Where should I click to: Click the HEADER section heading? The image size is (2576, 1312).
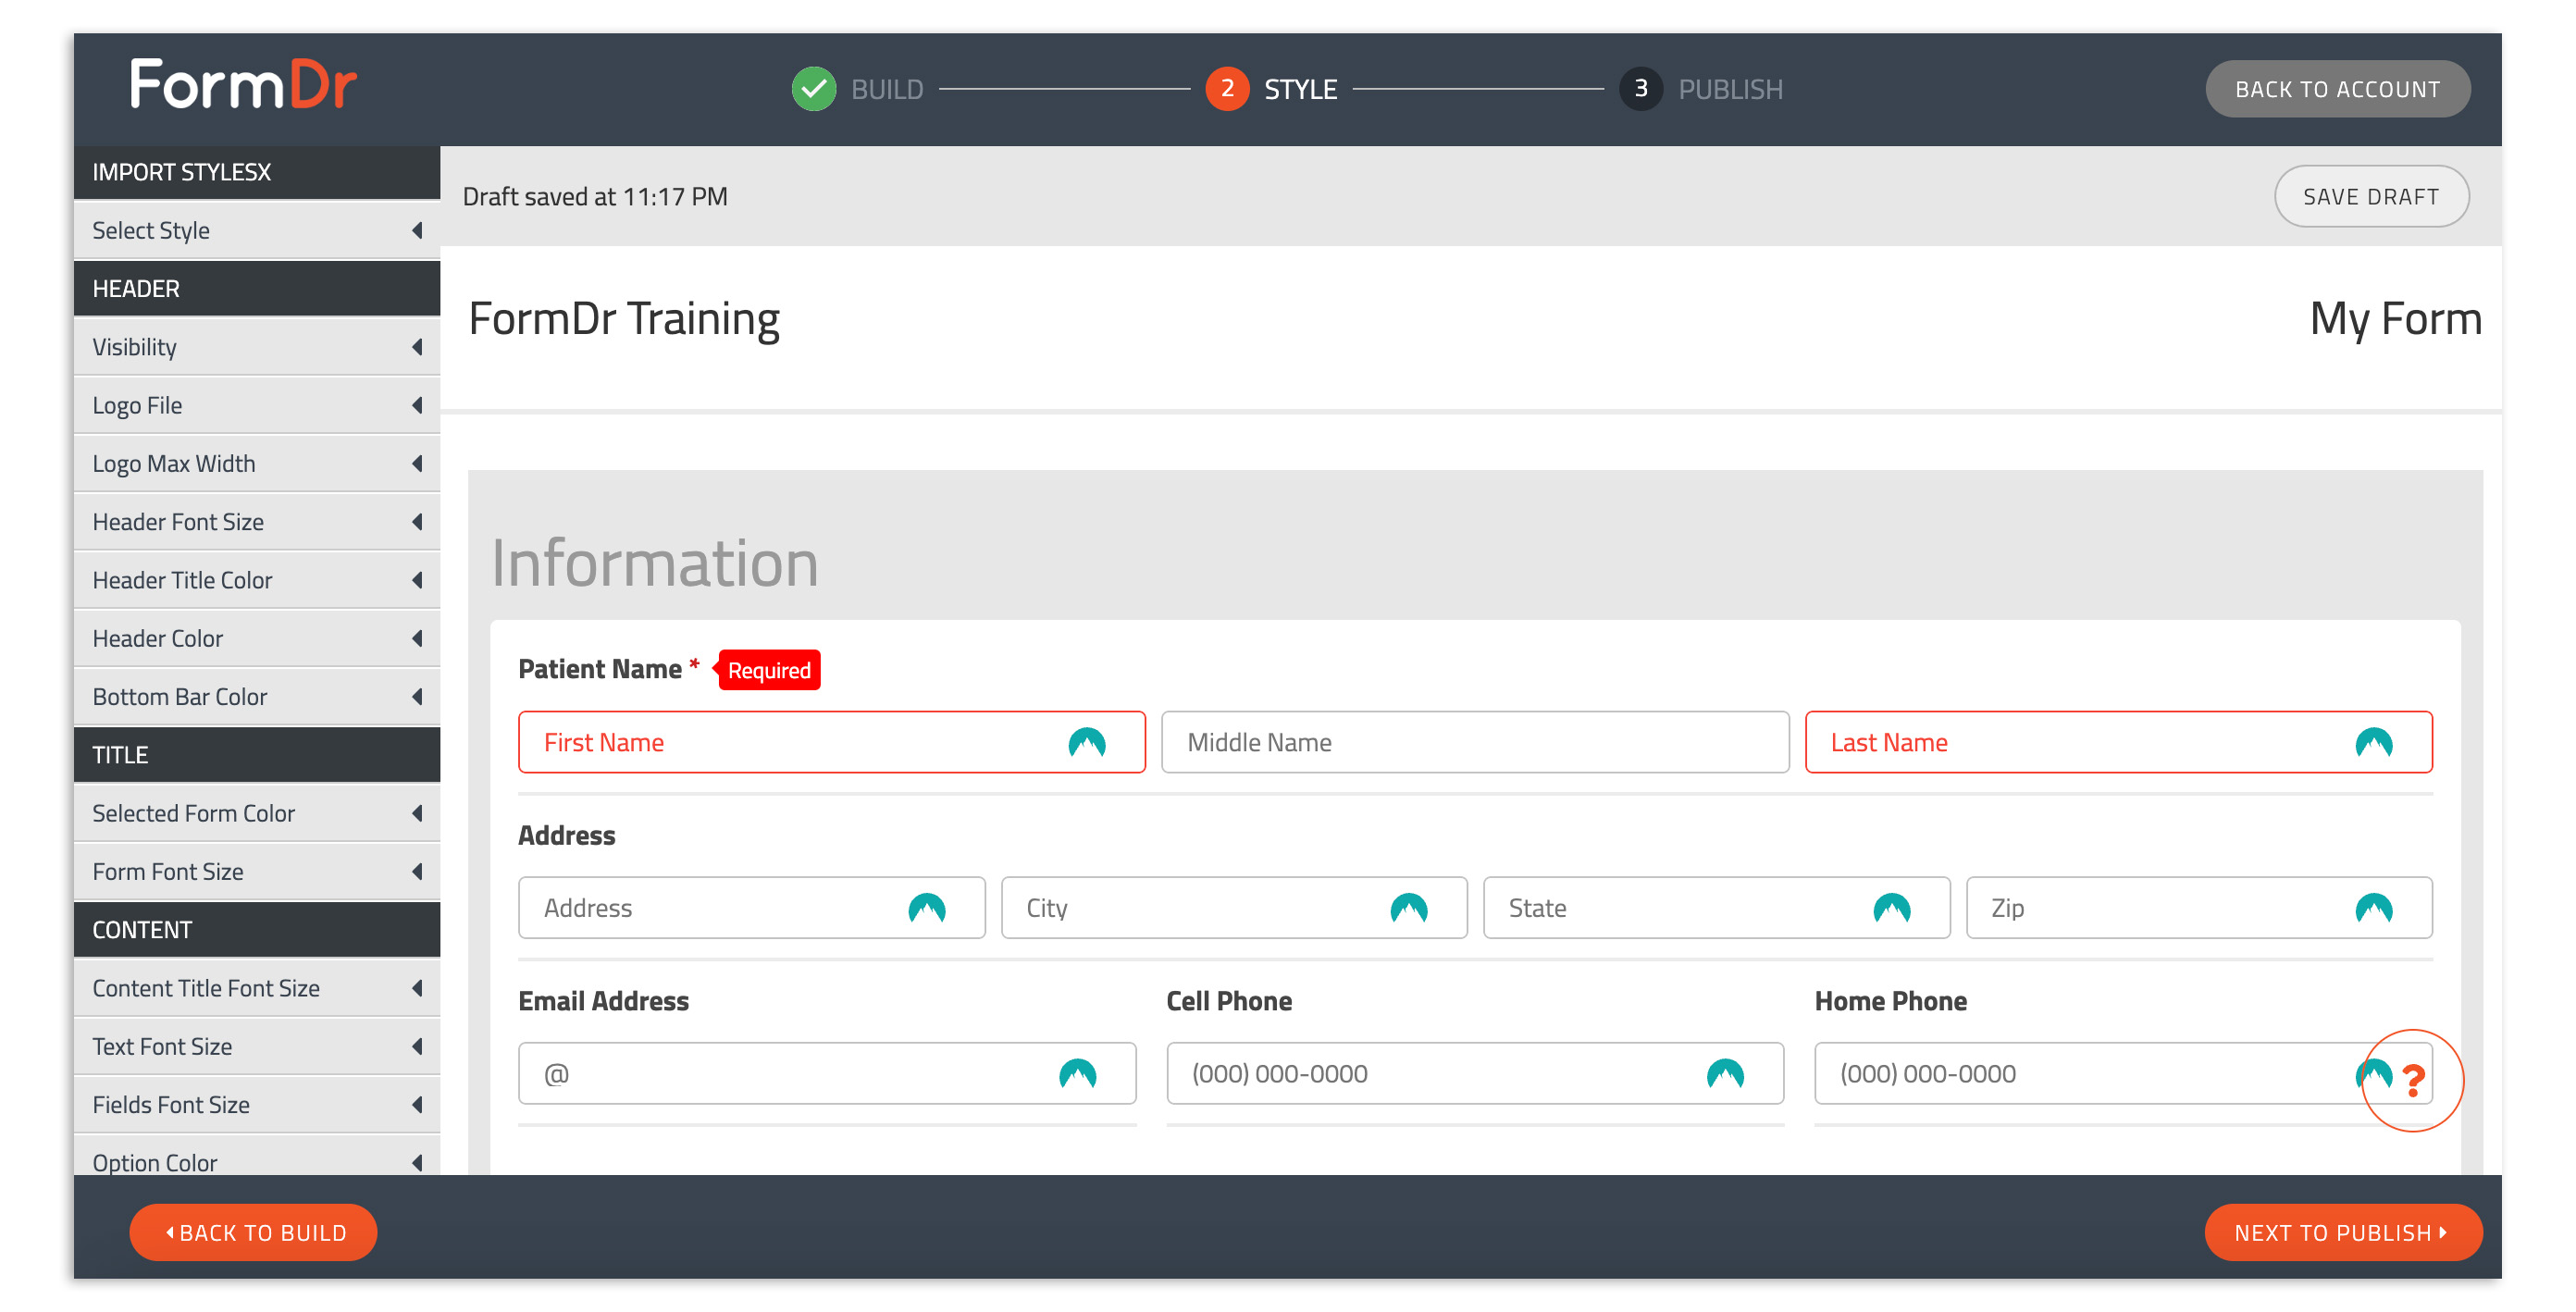257,289
